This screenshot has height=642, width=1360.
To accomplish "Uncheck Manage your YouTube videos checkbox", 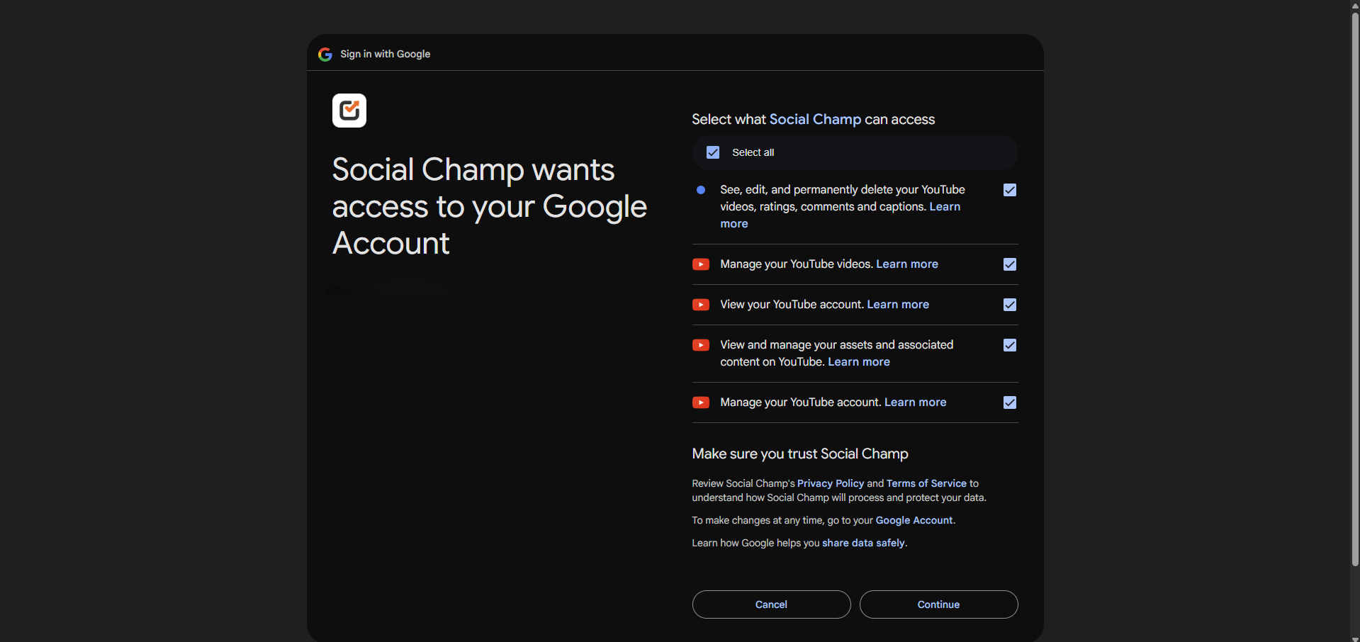I will click(x=1010, y=264).
